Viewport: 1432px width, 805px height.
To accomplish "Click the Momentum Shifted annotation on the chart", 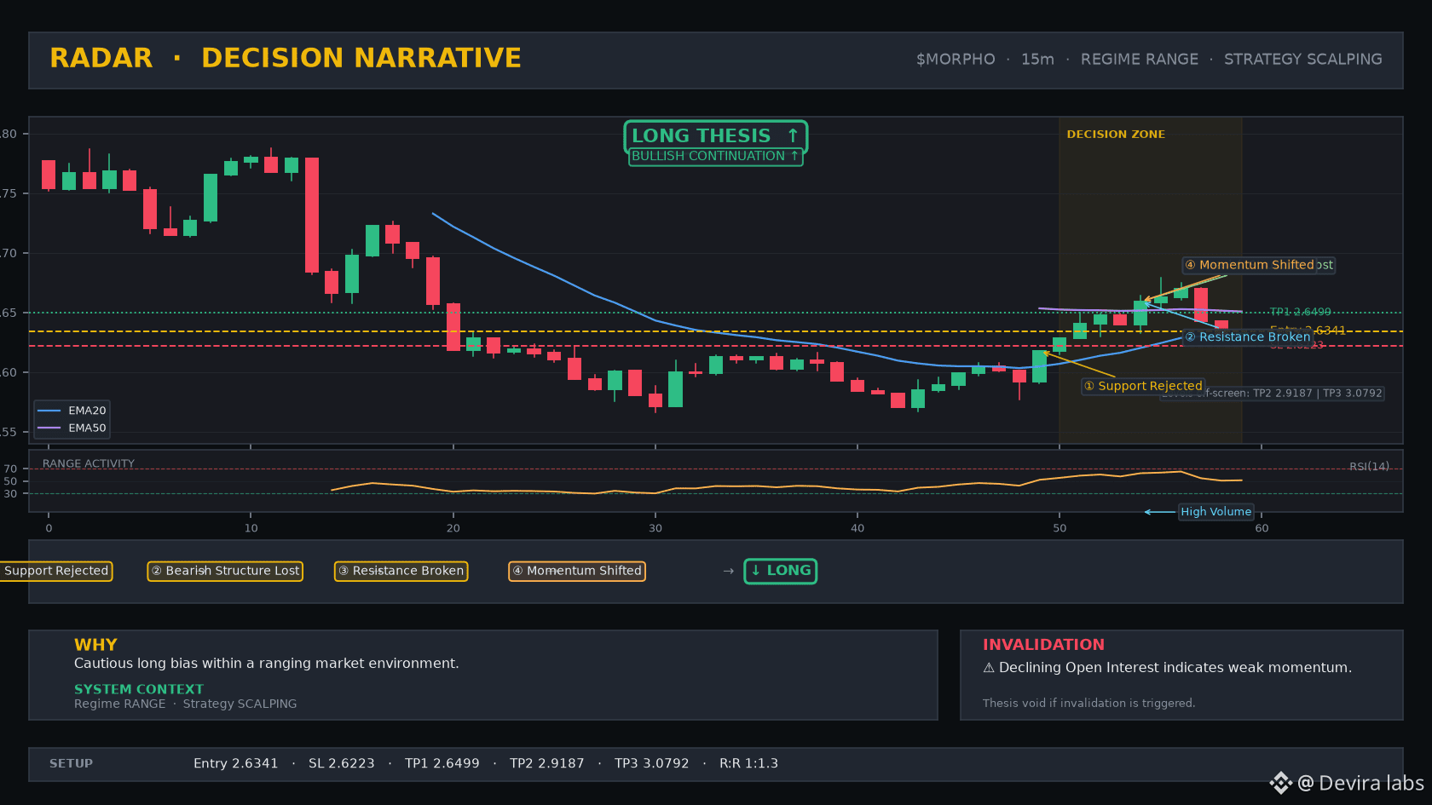I will coord(1250,265).
